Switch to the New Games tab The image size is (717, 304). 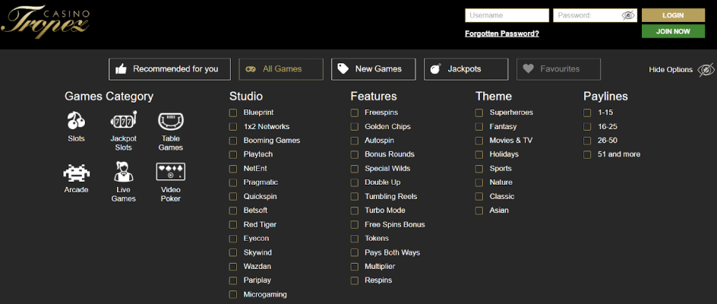pyautogui.click(x=374, y=69)
